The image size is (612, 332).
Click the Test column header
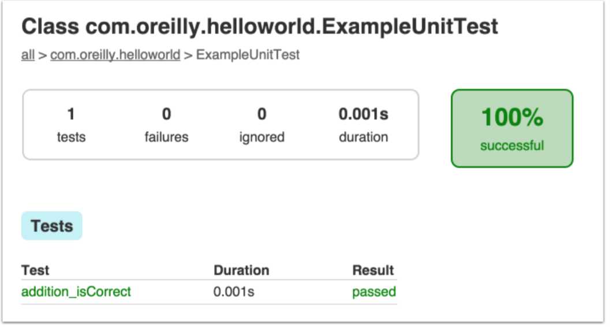[35, 270]
